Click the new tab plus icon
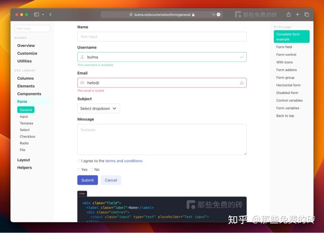324x233 pixels. click(x=297, y=14)
